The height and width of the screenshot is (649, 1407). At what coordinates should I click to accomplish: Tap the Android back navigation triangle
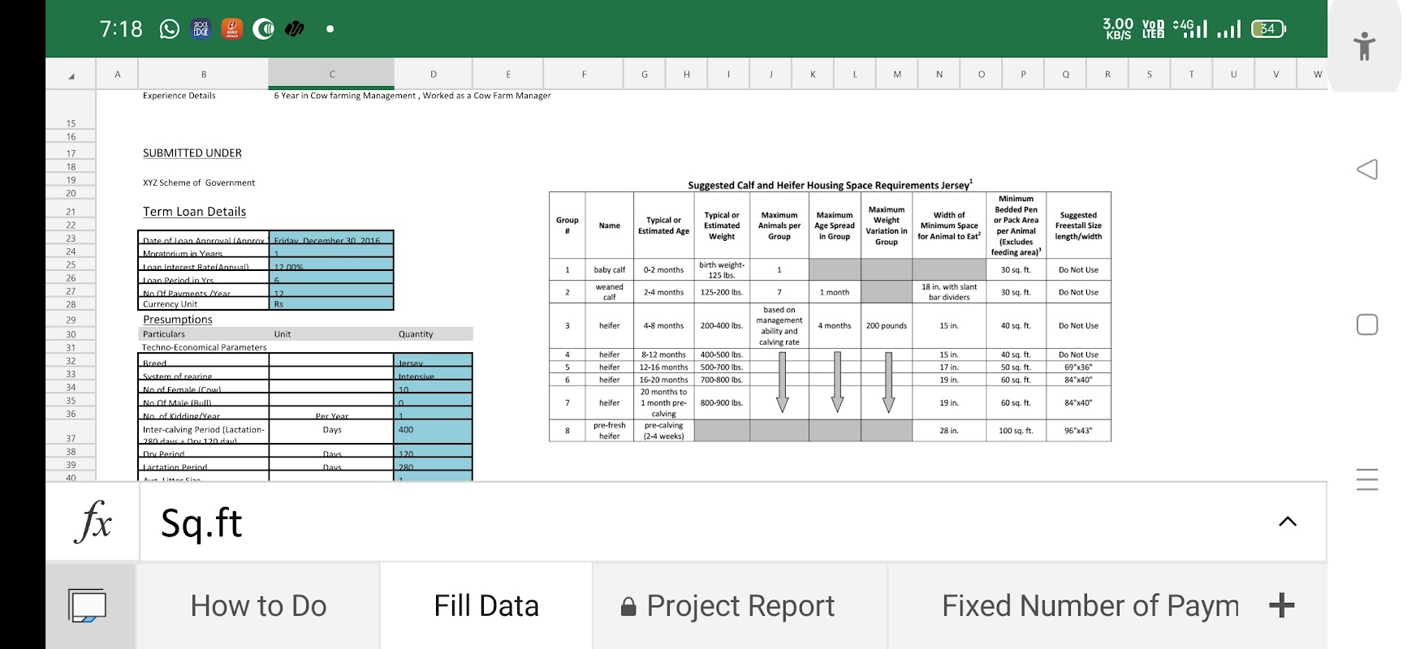1367,170
